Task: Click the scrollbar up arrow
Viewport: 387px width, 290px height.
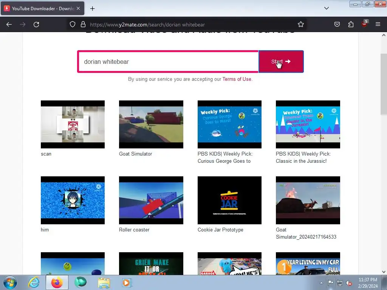Action: coord(384,35)
